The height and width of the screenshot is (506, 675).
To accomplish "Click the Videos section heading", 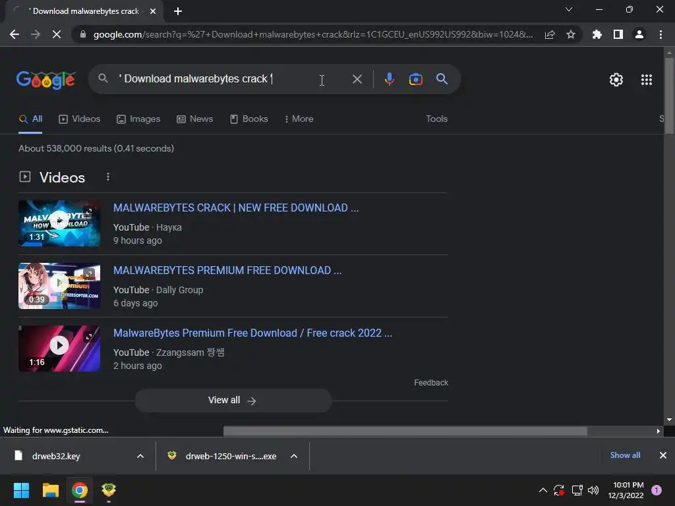I will click(x=63, y=177).
